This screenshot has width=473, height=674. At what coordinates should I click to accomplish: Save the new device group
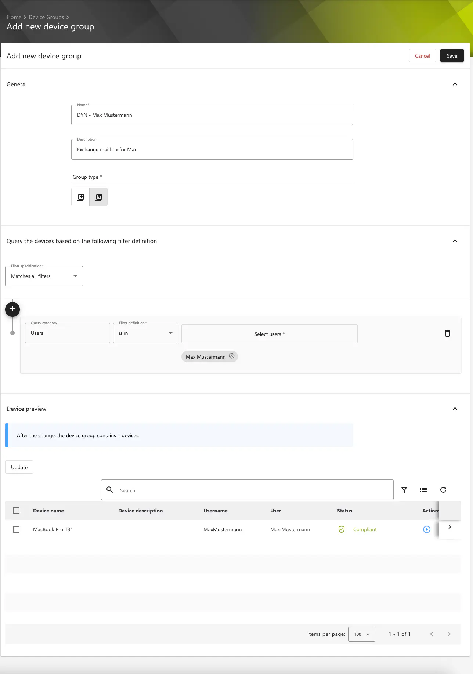click(452, 56)
